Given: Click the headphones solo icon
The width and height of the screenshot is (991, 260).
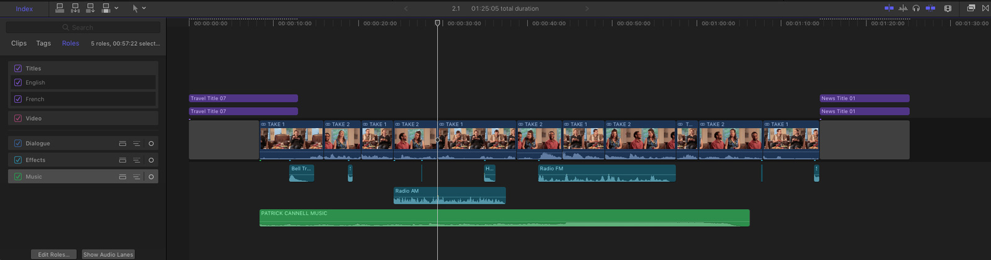Looking at the screenshot, I should 916,8.
